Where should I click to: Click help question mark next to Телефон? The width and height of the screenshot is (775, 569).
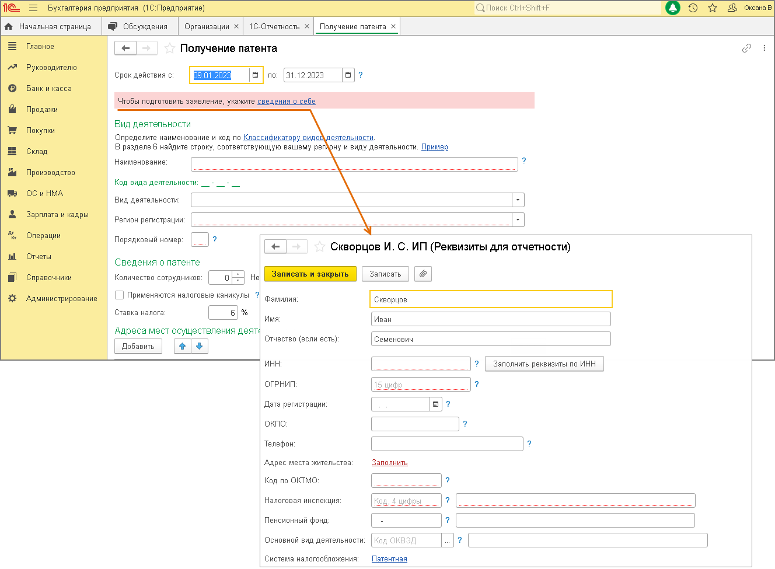tap(529, 444)
